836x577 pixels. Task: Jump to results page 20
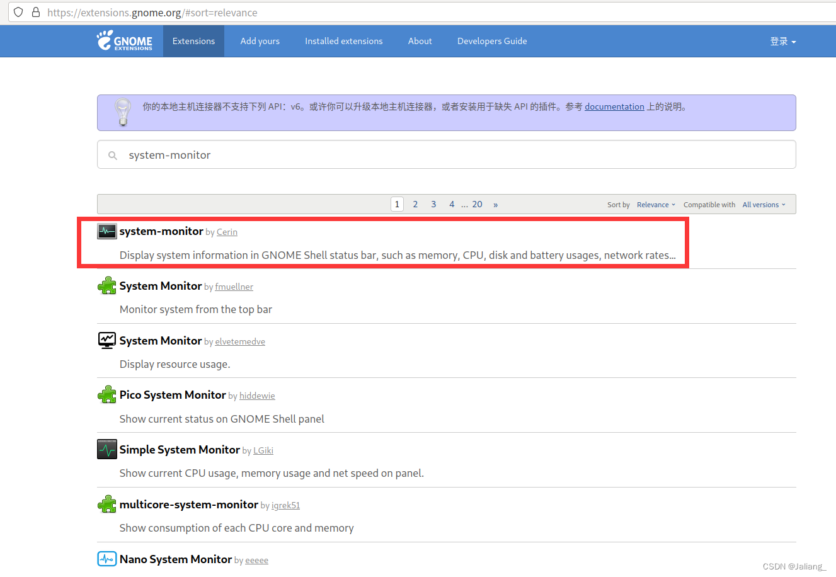pos(477,204)
